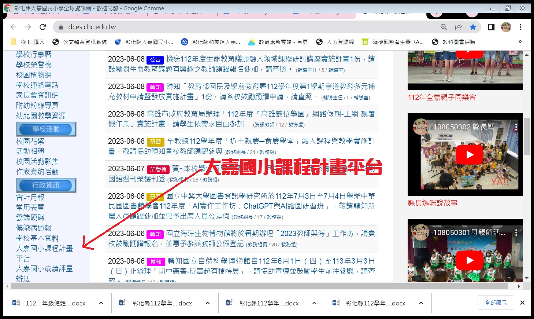Click the 學校活動 section button
Viewport: 534px width, 319px height.
pyautogui.click(x=46, y=129)
